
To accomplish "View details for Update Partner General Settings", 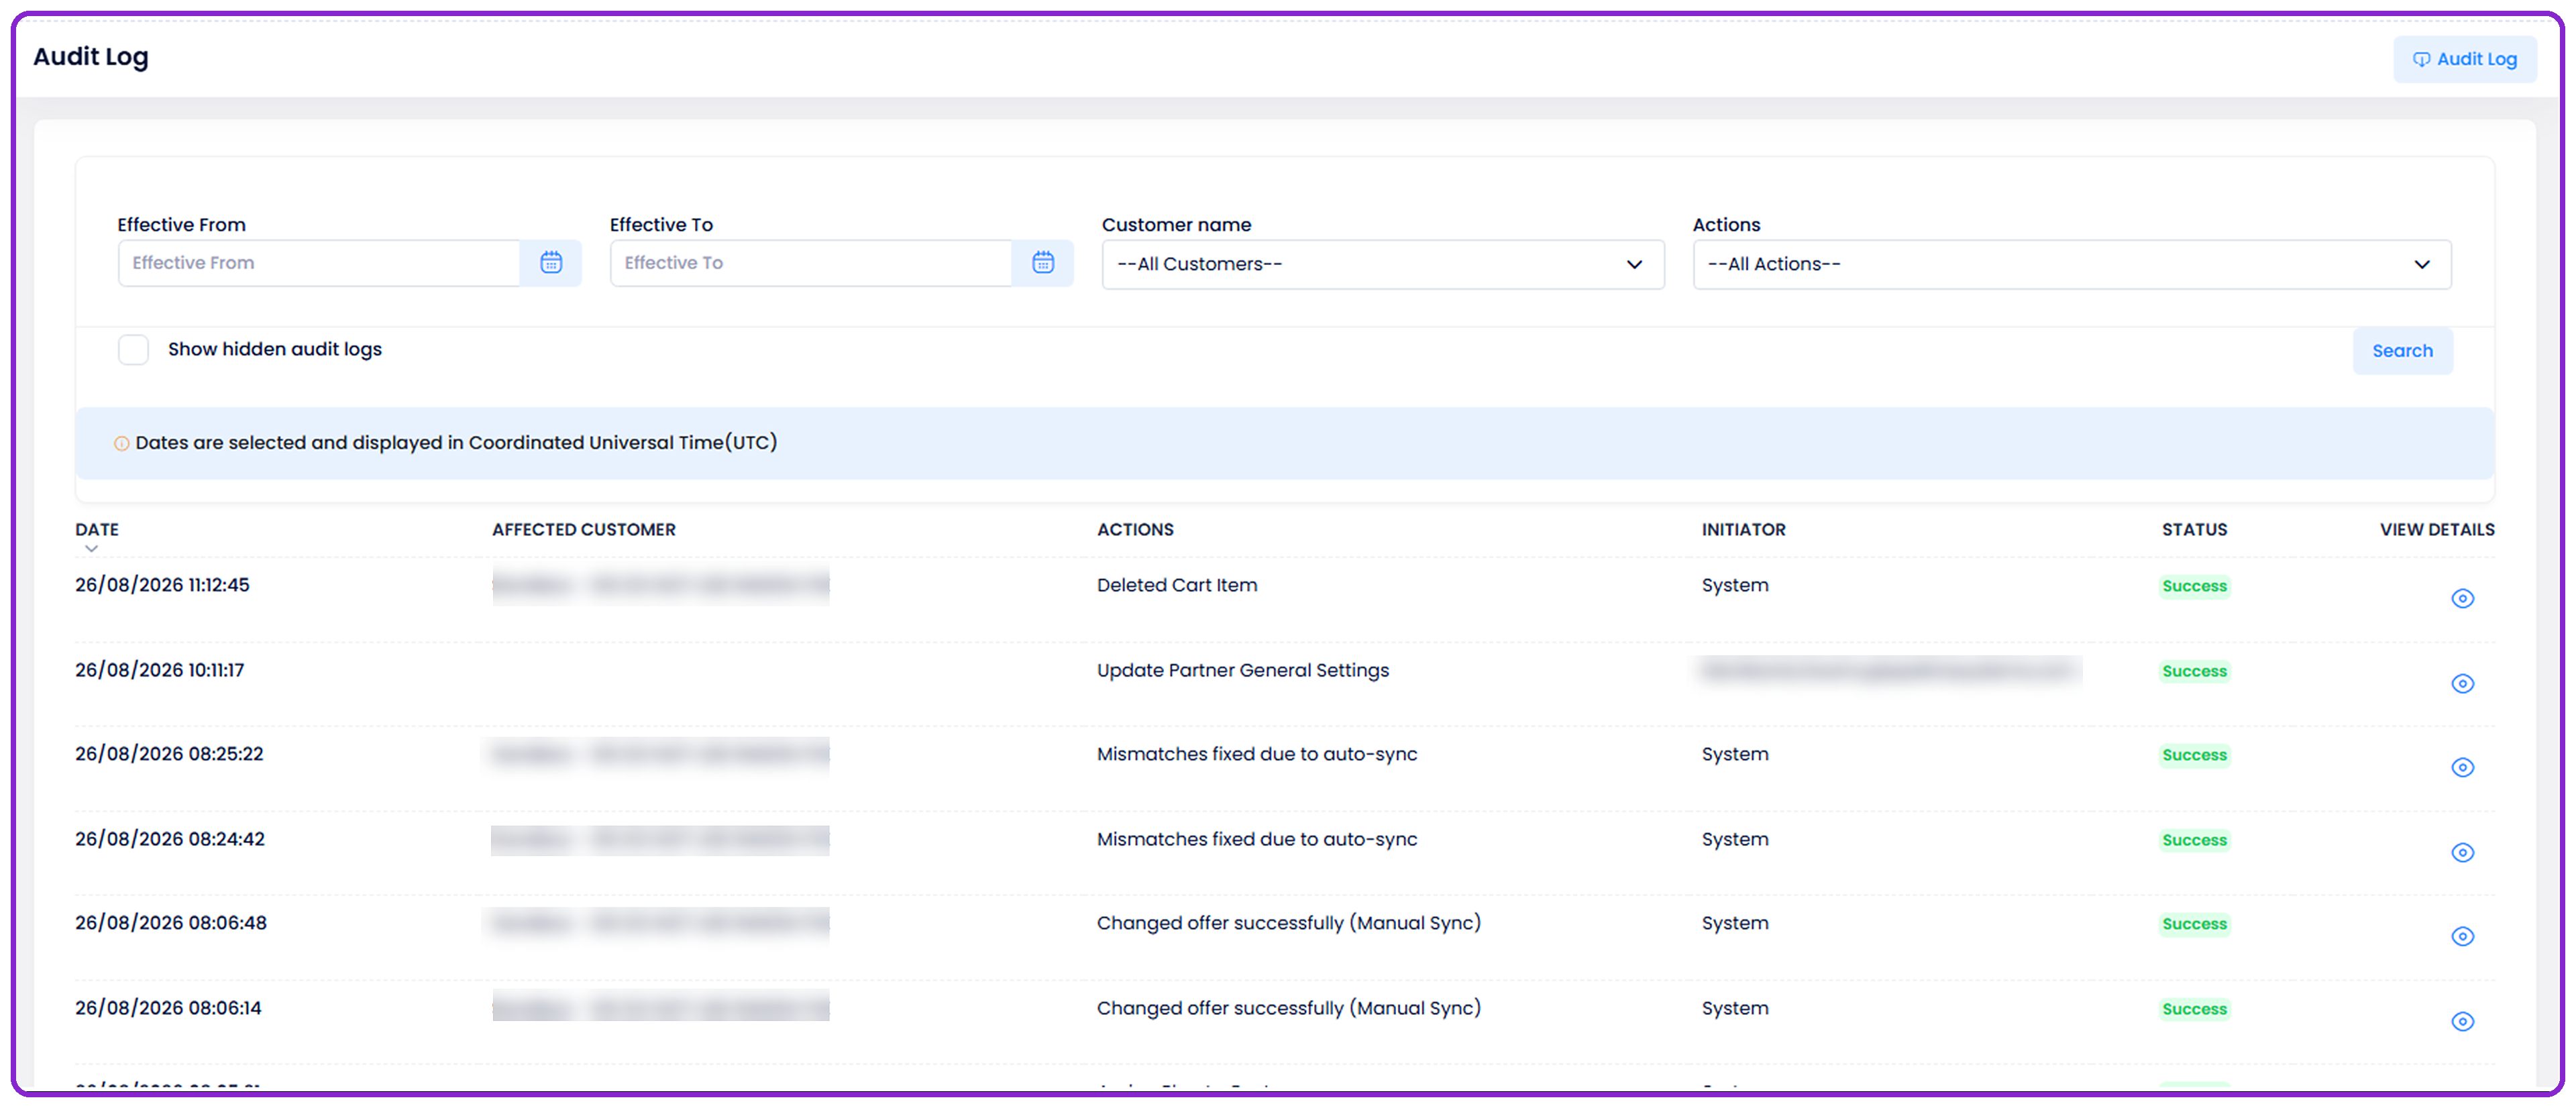I will [x=2462, y=683].
